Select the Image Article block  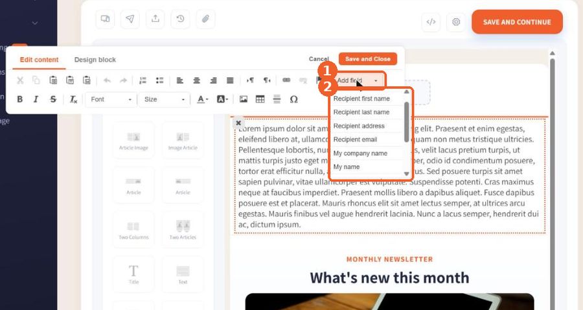point(183,141)
